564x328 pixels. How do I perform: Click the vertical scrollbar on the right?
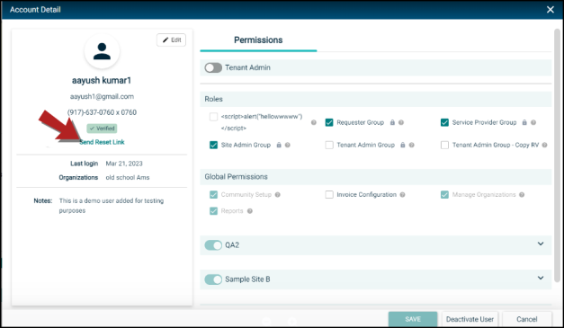pos(557,155)
